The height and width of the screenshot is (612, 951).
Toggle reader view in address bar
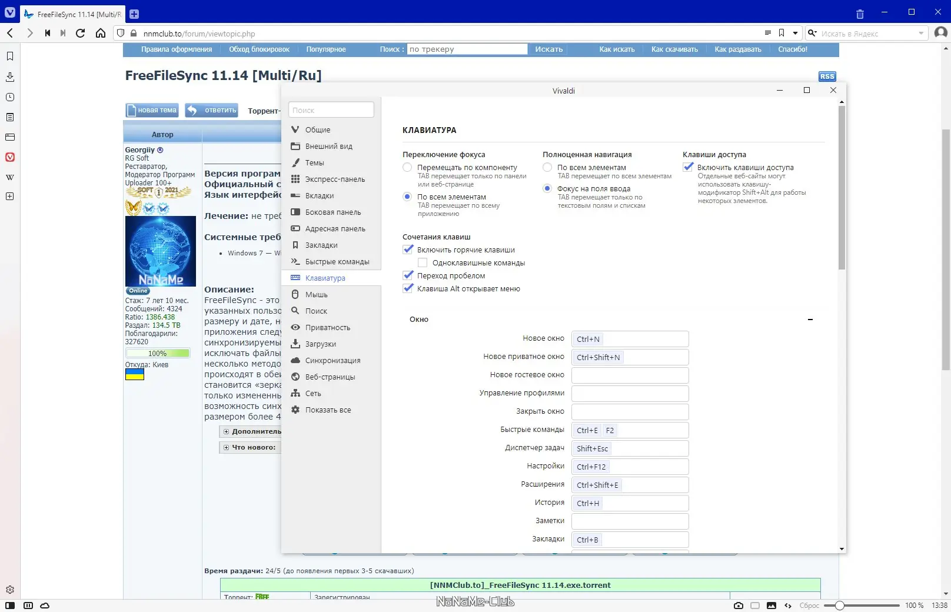point(767,33)
